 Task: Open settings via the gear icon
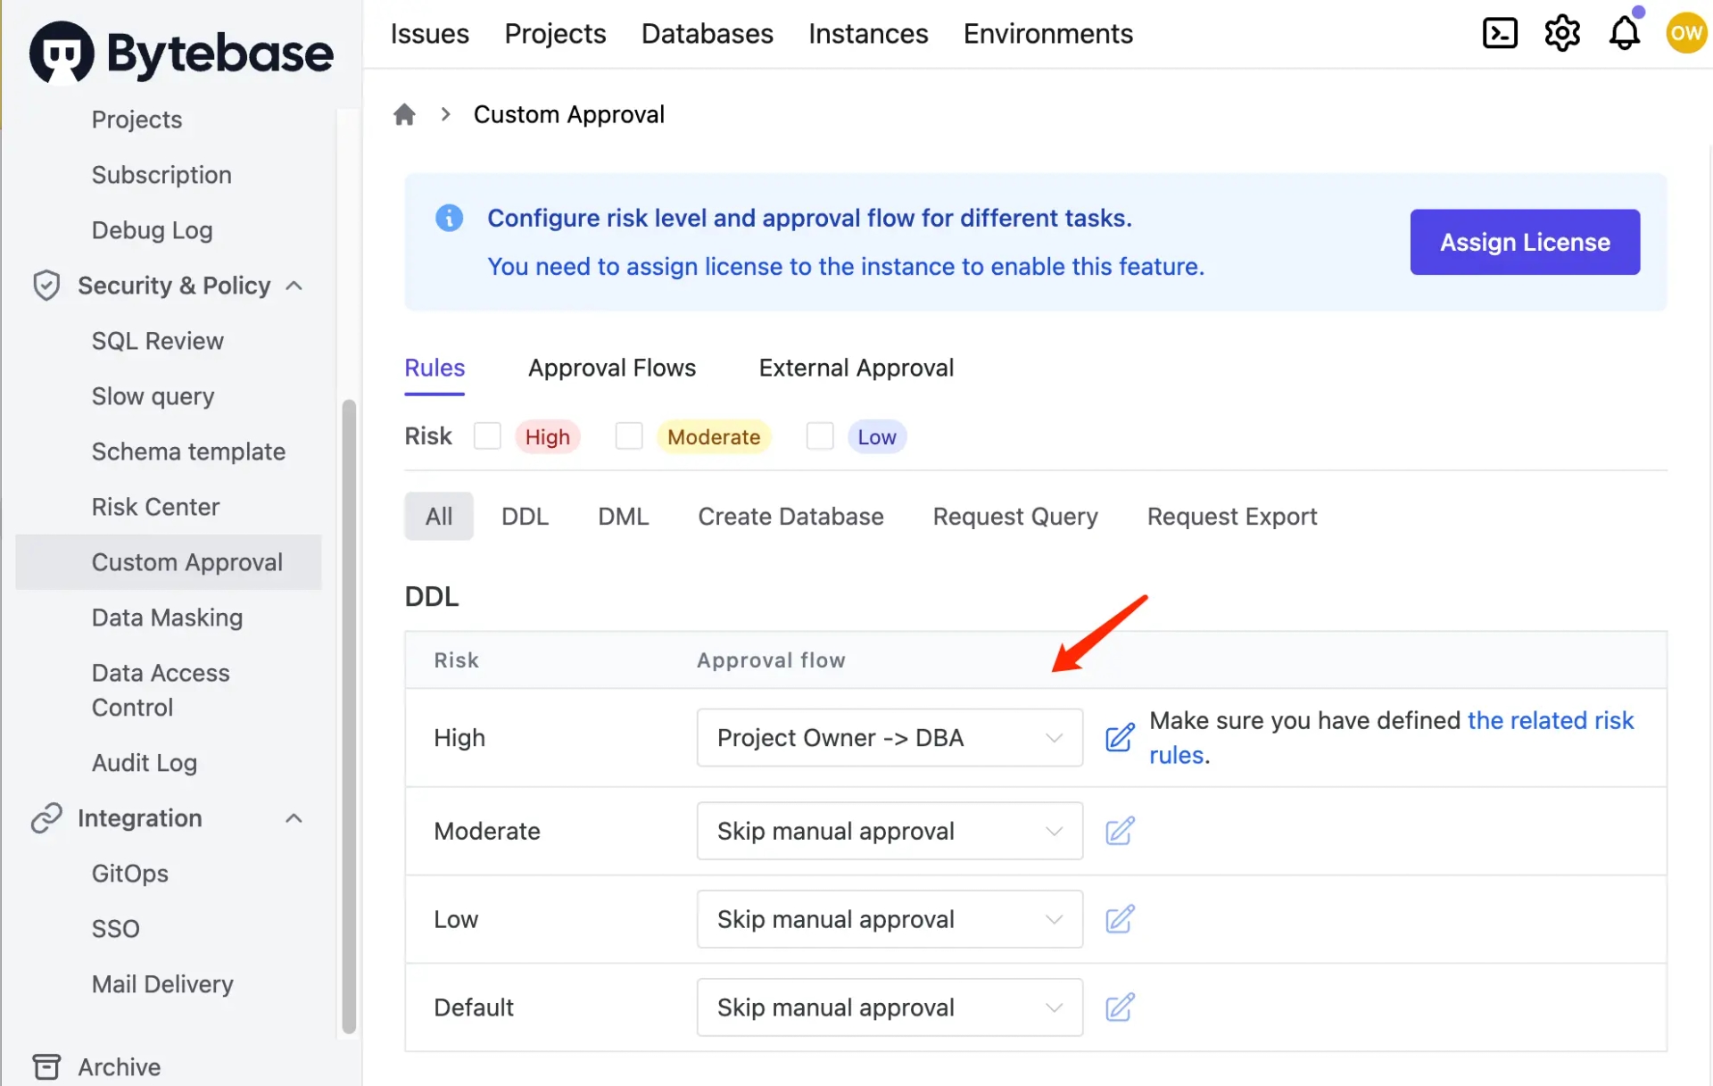tap(1562, 34)
